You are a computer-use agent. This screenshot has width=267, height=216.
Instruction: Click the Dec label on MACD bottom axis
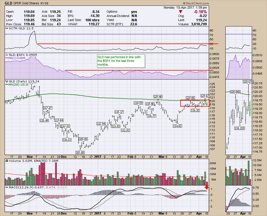pyautogui.click(x=64, y=213)
